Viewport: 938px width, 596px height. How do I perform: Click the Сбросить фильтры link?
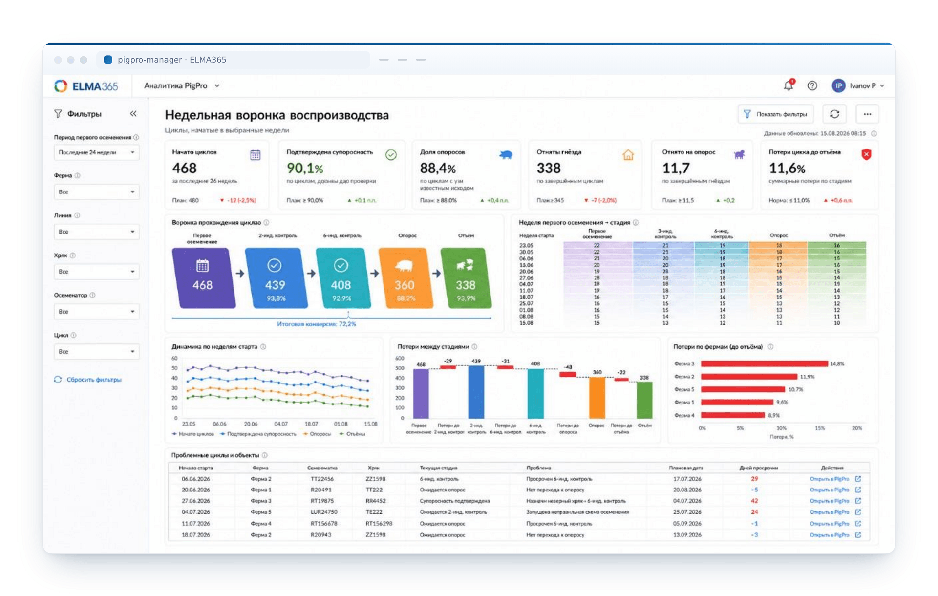[88, 380]
